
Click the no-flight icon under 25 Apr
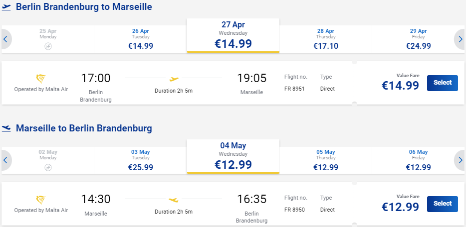tap(48, 46)
